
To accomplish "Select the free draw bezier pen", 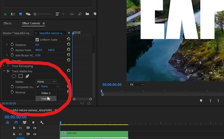I will click(x=27, y=76).
